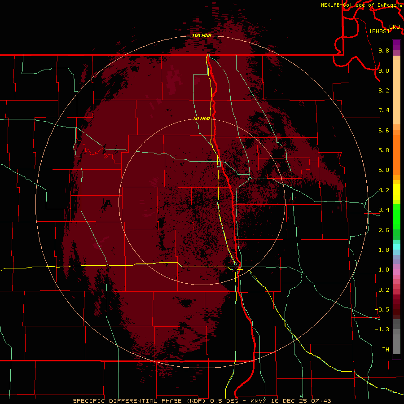The height and width of the screenshot is (404, 404).
Task: Select the 7.4 legend value
Action: (384, 110)
